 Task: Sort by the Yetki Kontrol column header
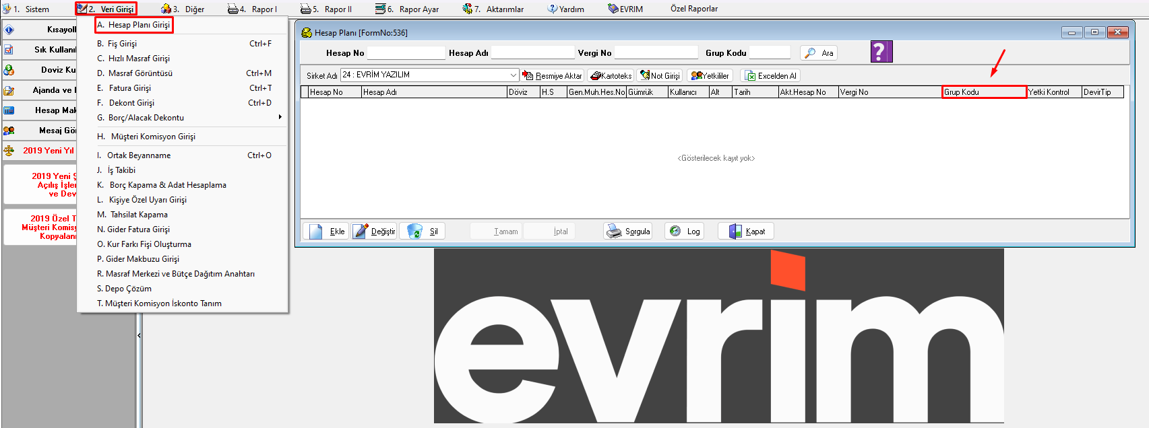pyautogui.click(x=1054, y=92)
